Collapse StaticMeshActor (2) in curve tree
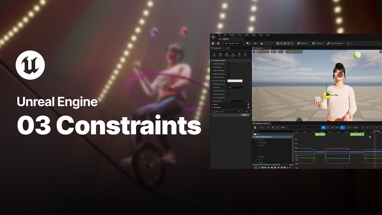The image size is (382, 215). coord(254,137)
